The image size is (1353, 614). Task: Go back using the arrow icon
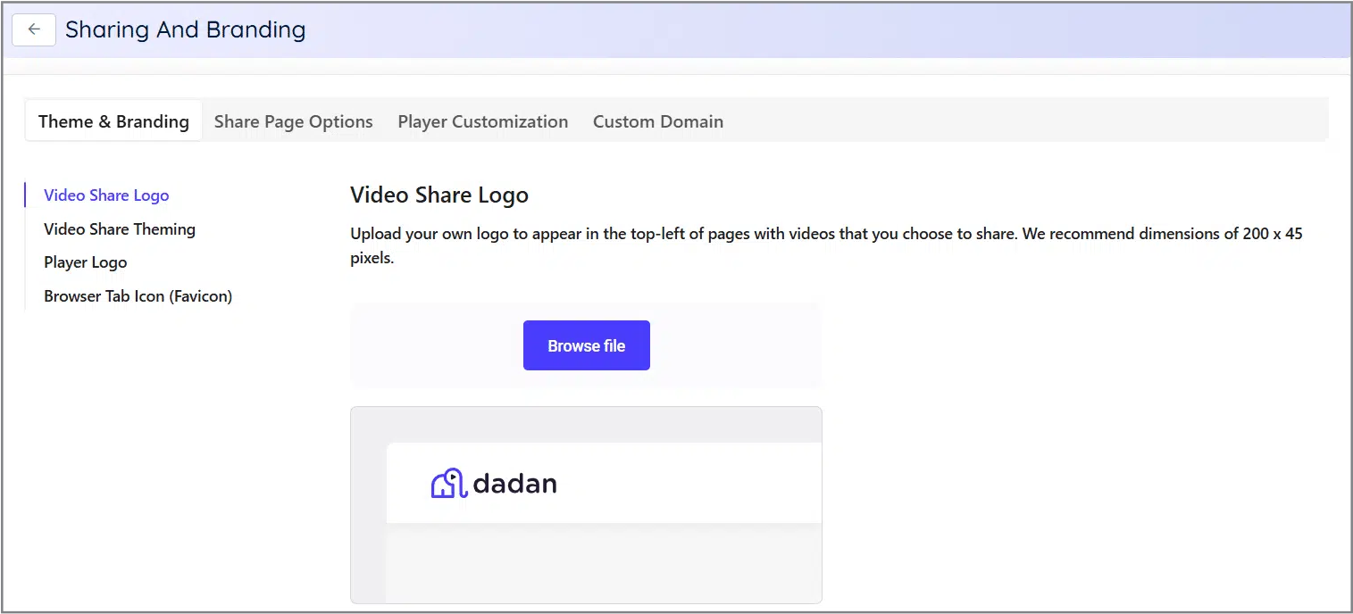coord(33,29)
